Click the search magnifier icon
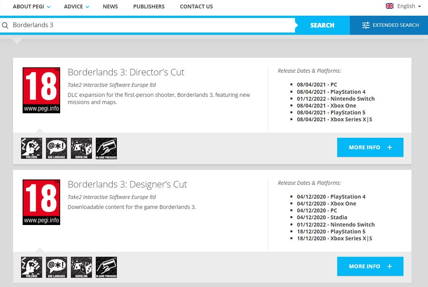This screenshot has width=428, height=287. point(5,25)
